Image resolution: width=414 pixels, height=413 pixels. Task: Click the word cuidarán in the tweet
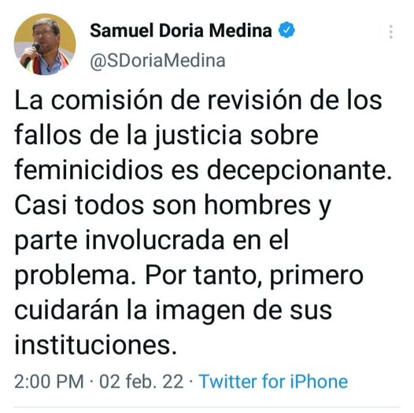pyautogui.click(x=66, y=310)
